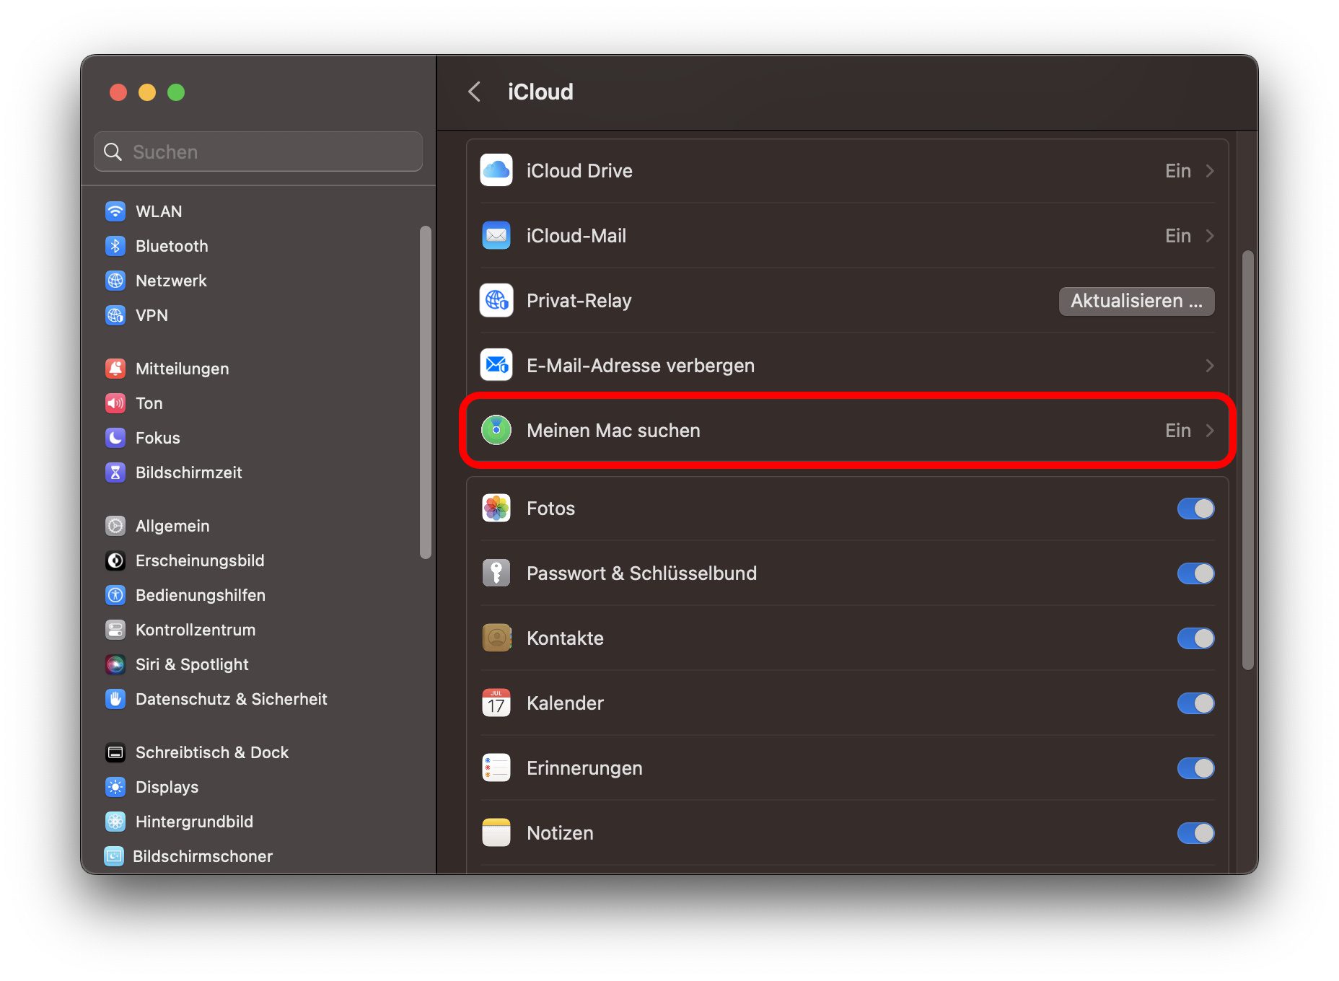Click the iCloud Drive cloud icon

[x=496, y=170]
